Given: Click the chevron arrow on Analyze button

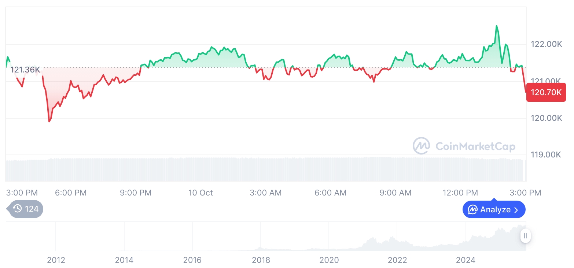Looking at the screenshot, I should [516, 210].
